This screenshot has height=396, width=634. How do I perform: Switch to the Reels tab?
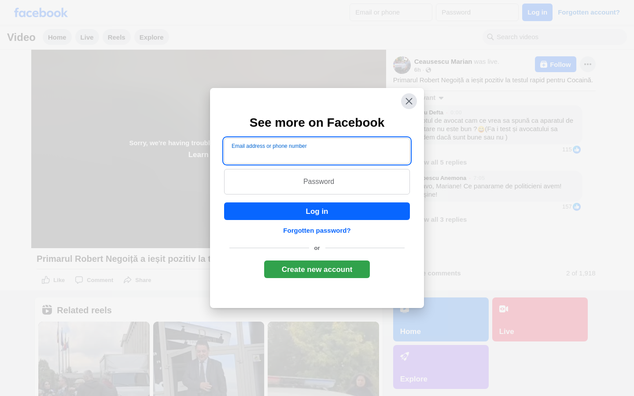(116, 37)
